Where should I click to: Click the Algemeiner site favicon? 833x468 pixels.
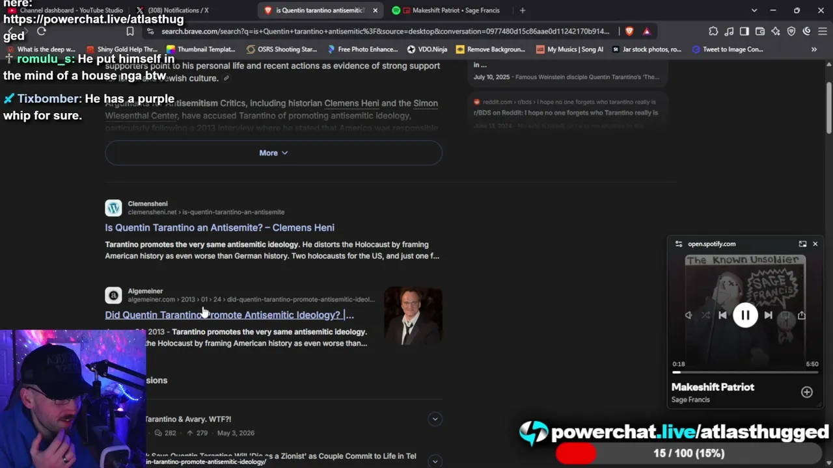click(x=113, y=295)
